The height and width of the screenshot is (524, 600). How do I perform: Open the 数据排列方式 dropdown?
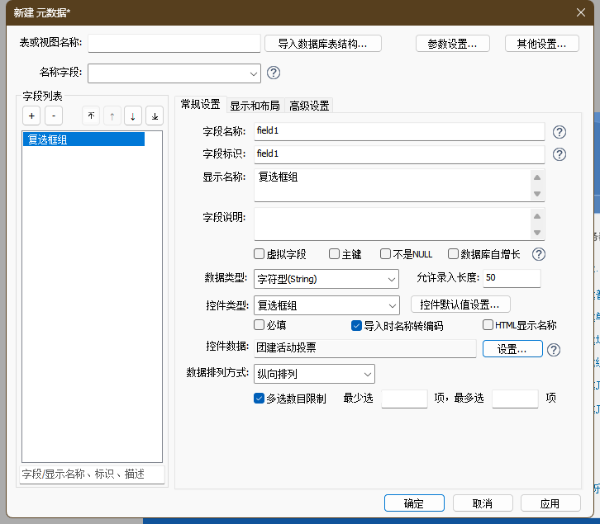coord(314,374)
